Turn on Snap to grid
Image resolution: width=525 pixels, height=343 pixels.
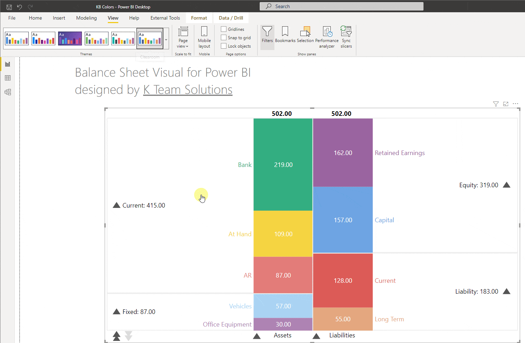(x=223, y=37)
